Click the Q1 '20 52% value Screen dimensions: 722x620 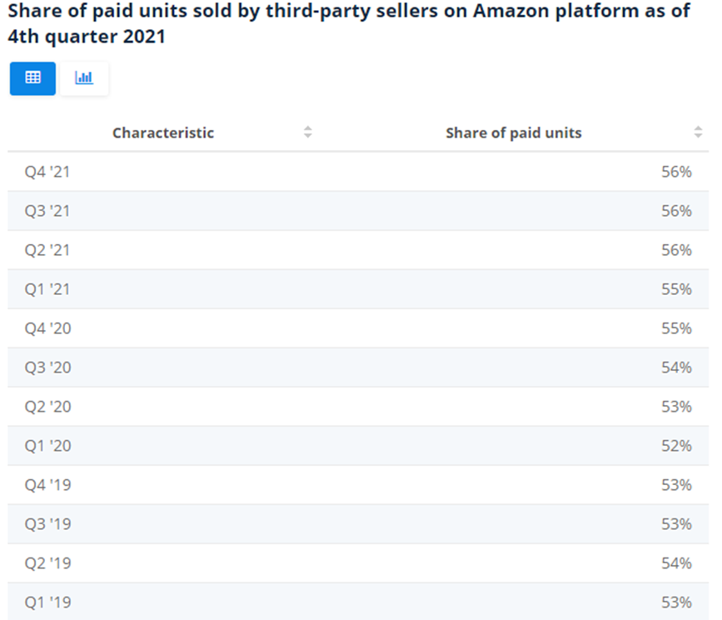(x=676, y=446)
